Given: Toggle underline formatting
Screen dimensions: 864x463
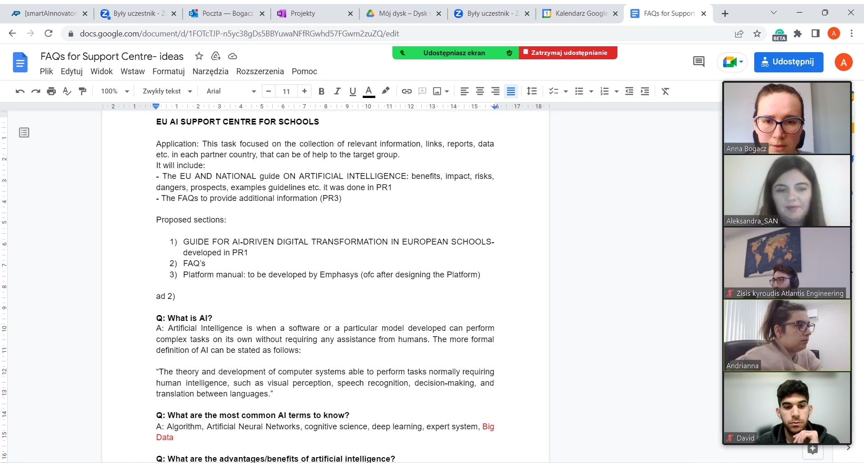Looking at the screenshot, I should pyautogui.click(x=353, y=91).
